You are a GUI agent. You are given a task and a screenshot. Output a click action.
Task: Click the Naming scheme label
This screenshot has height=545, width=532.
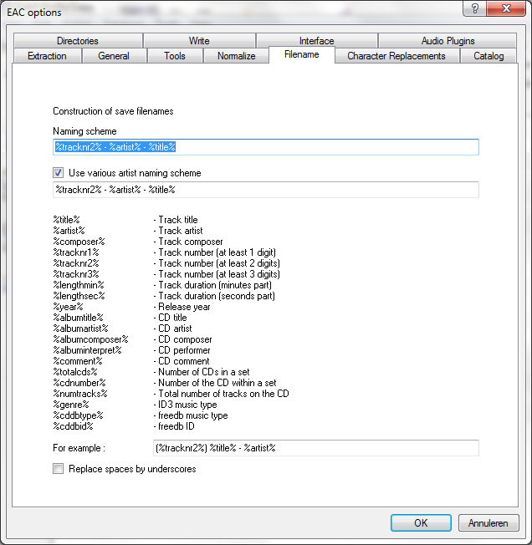tap(84, 131)
